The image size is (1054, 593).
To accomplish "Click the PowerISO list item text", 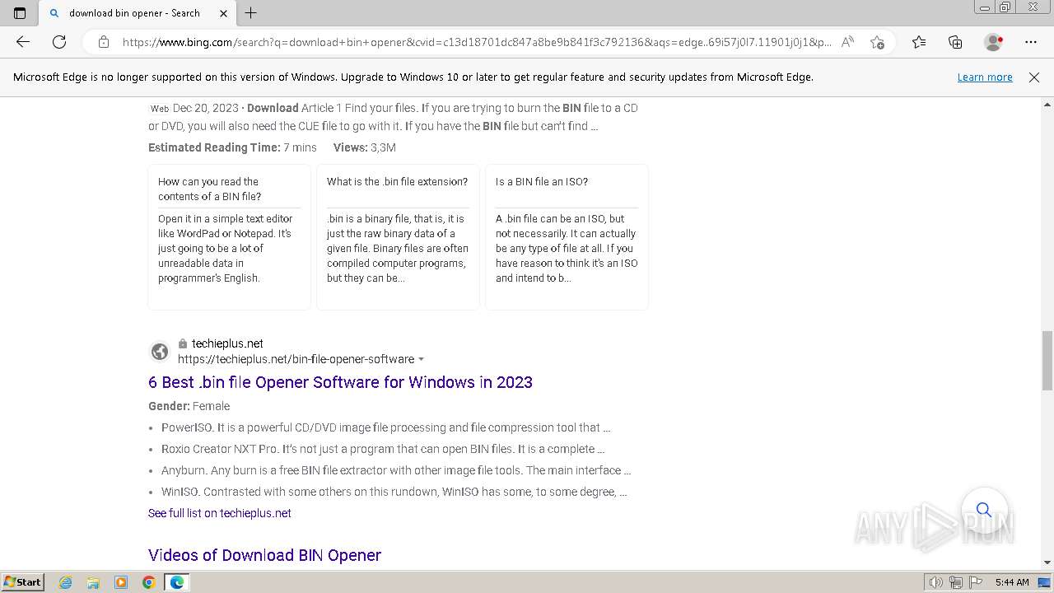I will (385, 427).
